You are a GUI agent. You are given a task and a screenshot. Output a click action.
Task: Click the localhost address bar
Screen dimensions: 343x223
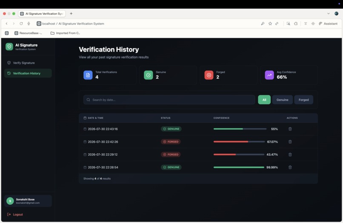pyautogui.click(x=73, y=24)
